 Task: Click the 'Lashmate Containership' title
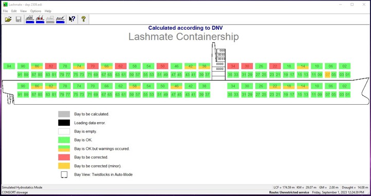[183, 37]
